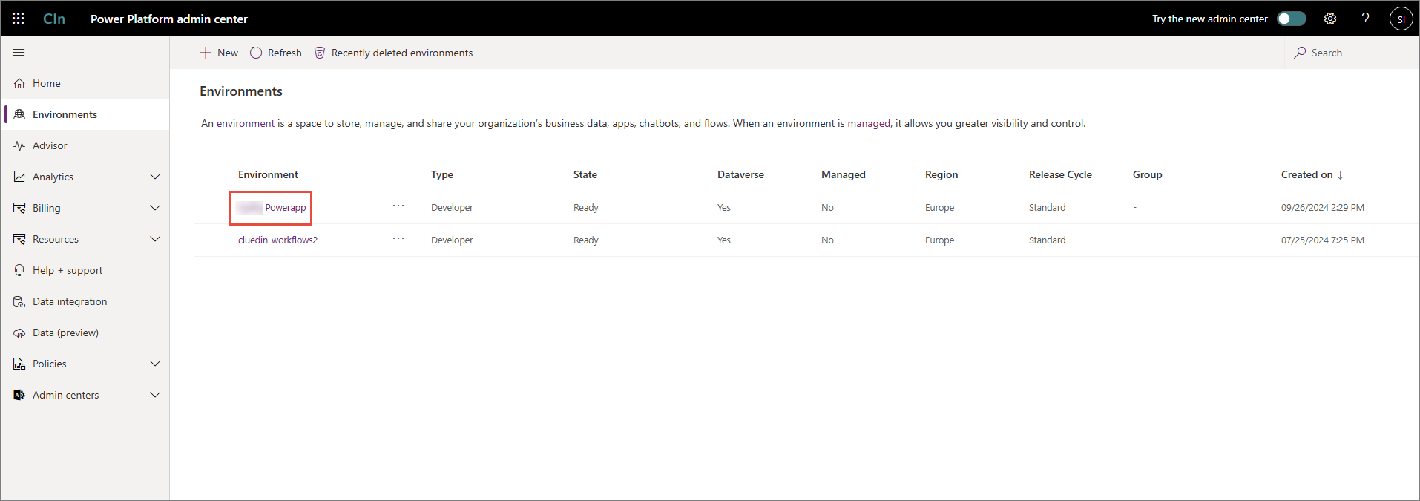This screenshot has width=1420, height=501.
Task: Expand the Admin centers chevron
Action: coord(155,395)
